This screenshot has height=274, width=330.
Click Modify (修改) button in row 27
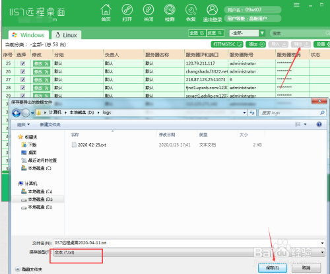click(42, 80)
